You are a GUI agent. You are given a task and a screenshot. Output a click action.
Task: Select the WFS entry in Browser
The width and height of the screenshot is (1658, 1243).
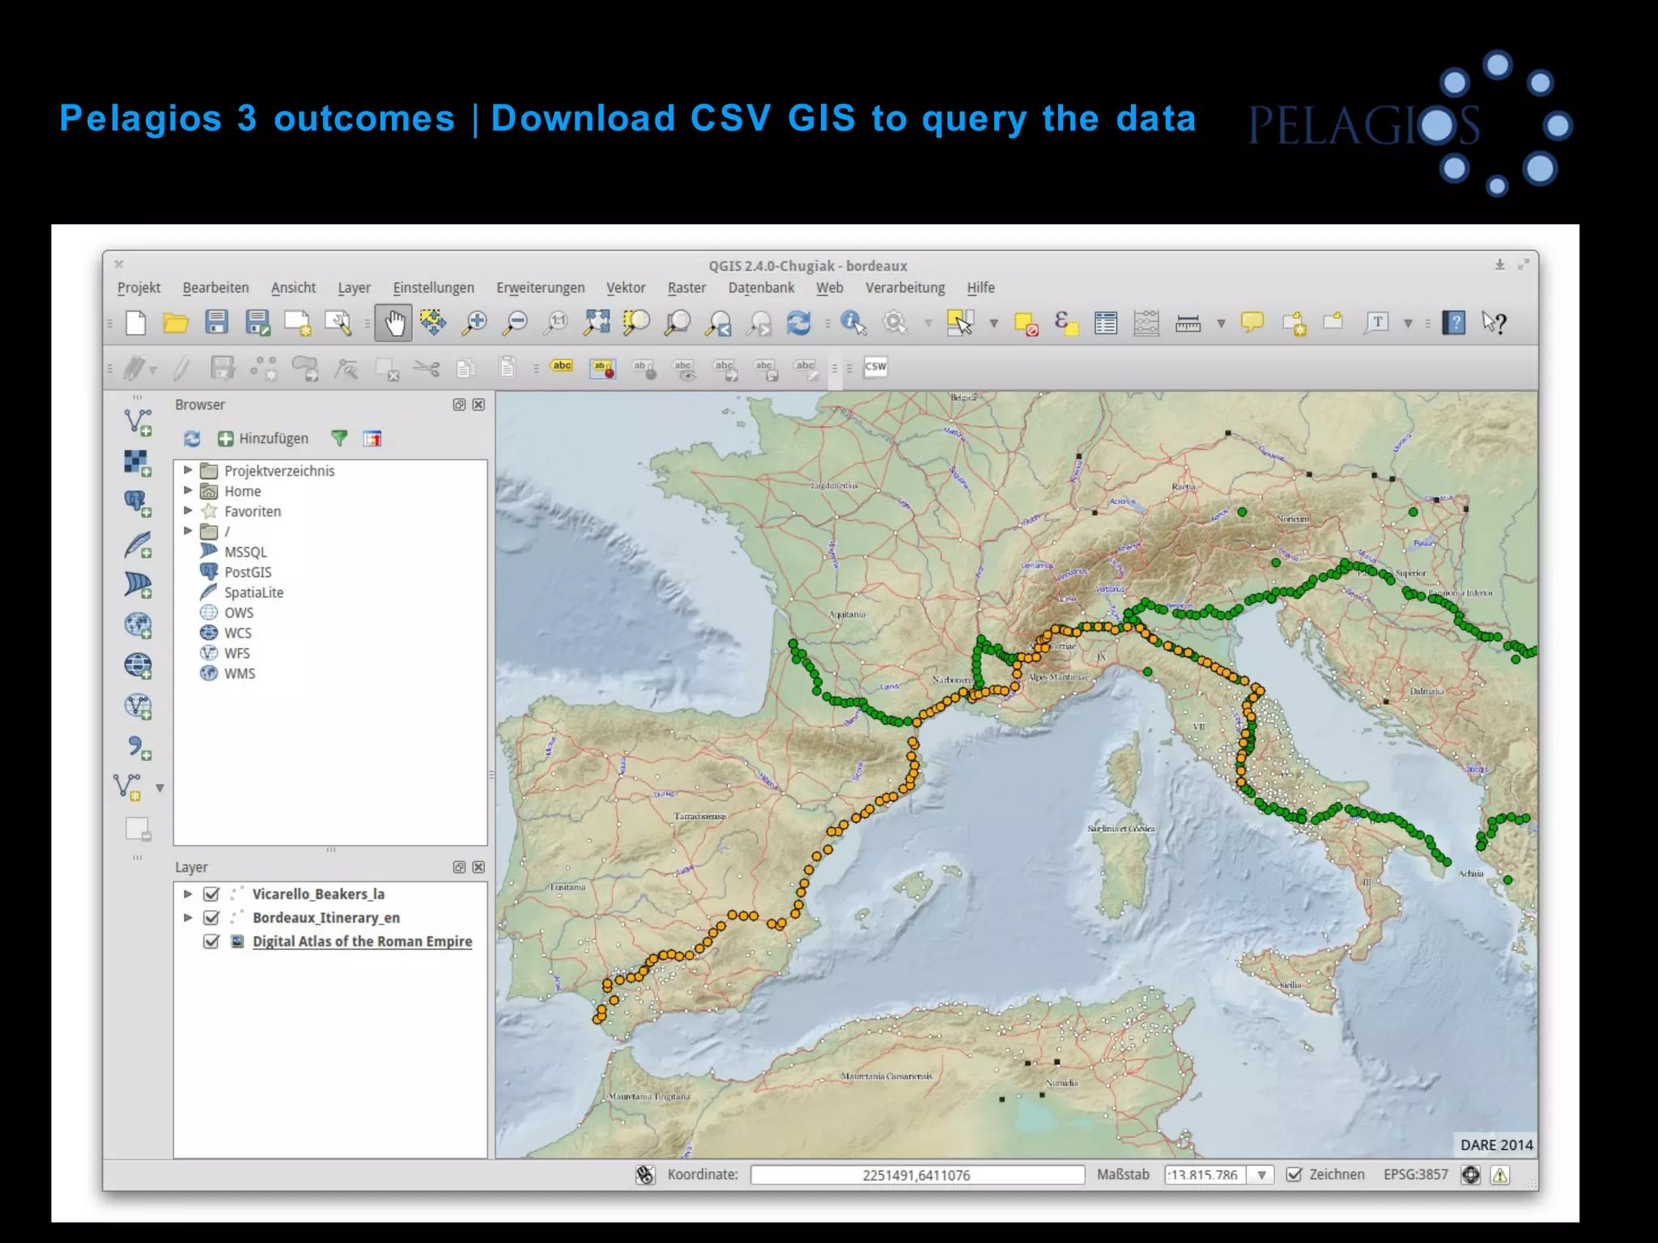tap(236, 653)
